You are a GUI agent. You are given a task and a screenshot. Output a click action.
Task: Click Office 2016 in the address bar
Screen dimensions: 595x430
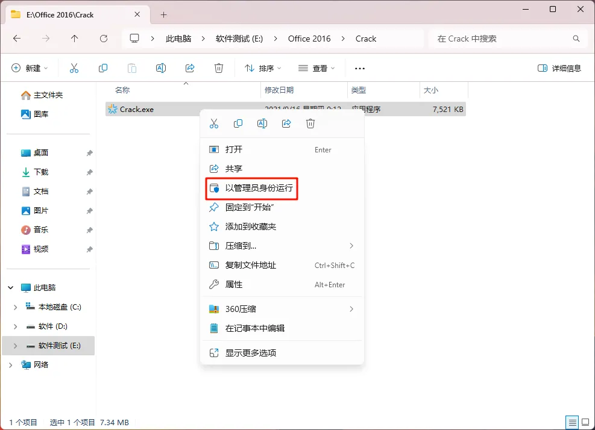click(x=309, y=39)
